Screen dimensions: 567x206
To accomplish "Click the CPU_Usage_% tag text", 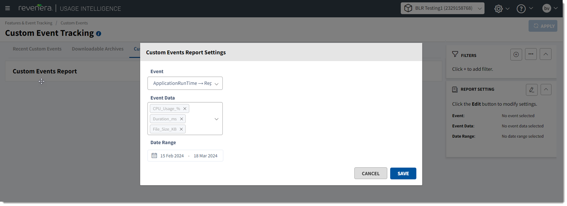I will click(166, 109).
